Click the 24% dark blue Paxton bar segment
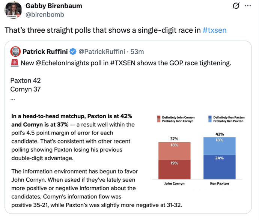Screen dimensions: 259x220 220,165
